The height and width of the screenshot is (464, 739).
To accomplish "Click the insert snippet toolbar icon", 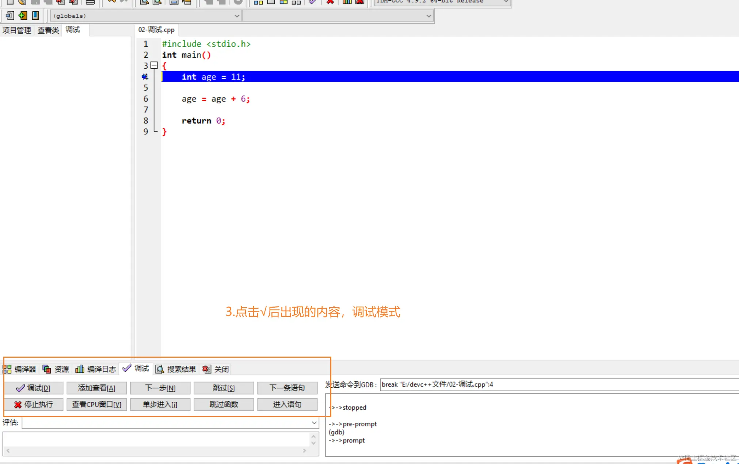I will 10,16.
